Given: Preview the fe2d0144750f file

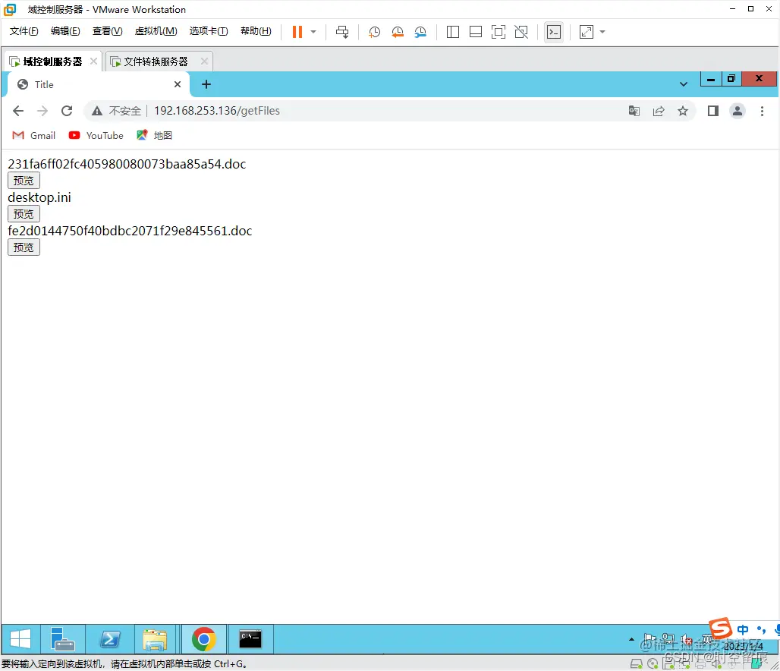Looking at the screenshot, I should tap(24, 247).
